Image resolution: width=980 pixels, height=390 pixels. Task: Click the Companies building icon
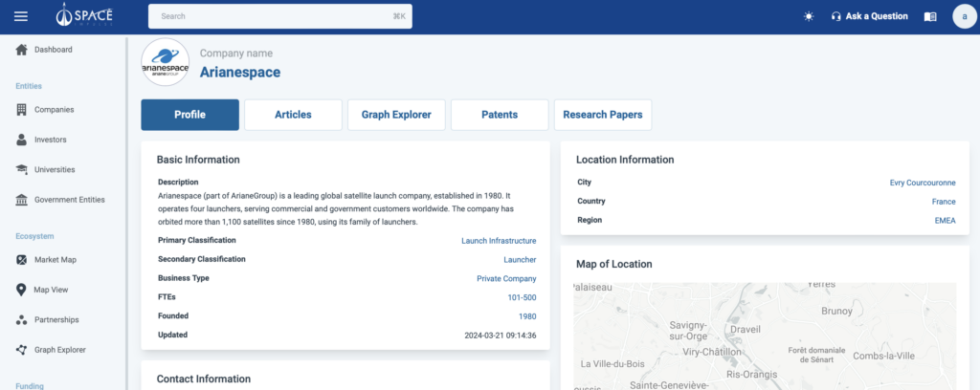pyautogui.click(x=21, y=109)
